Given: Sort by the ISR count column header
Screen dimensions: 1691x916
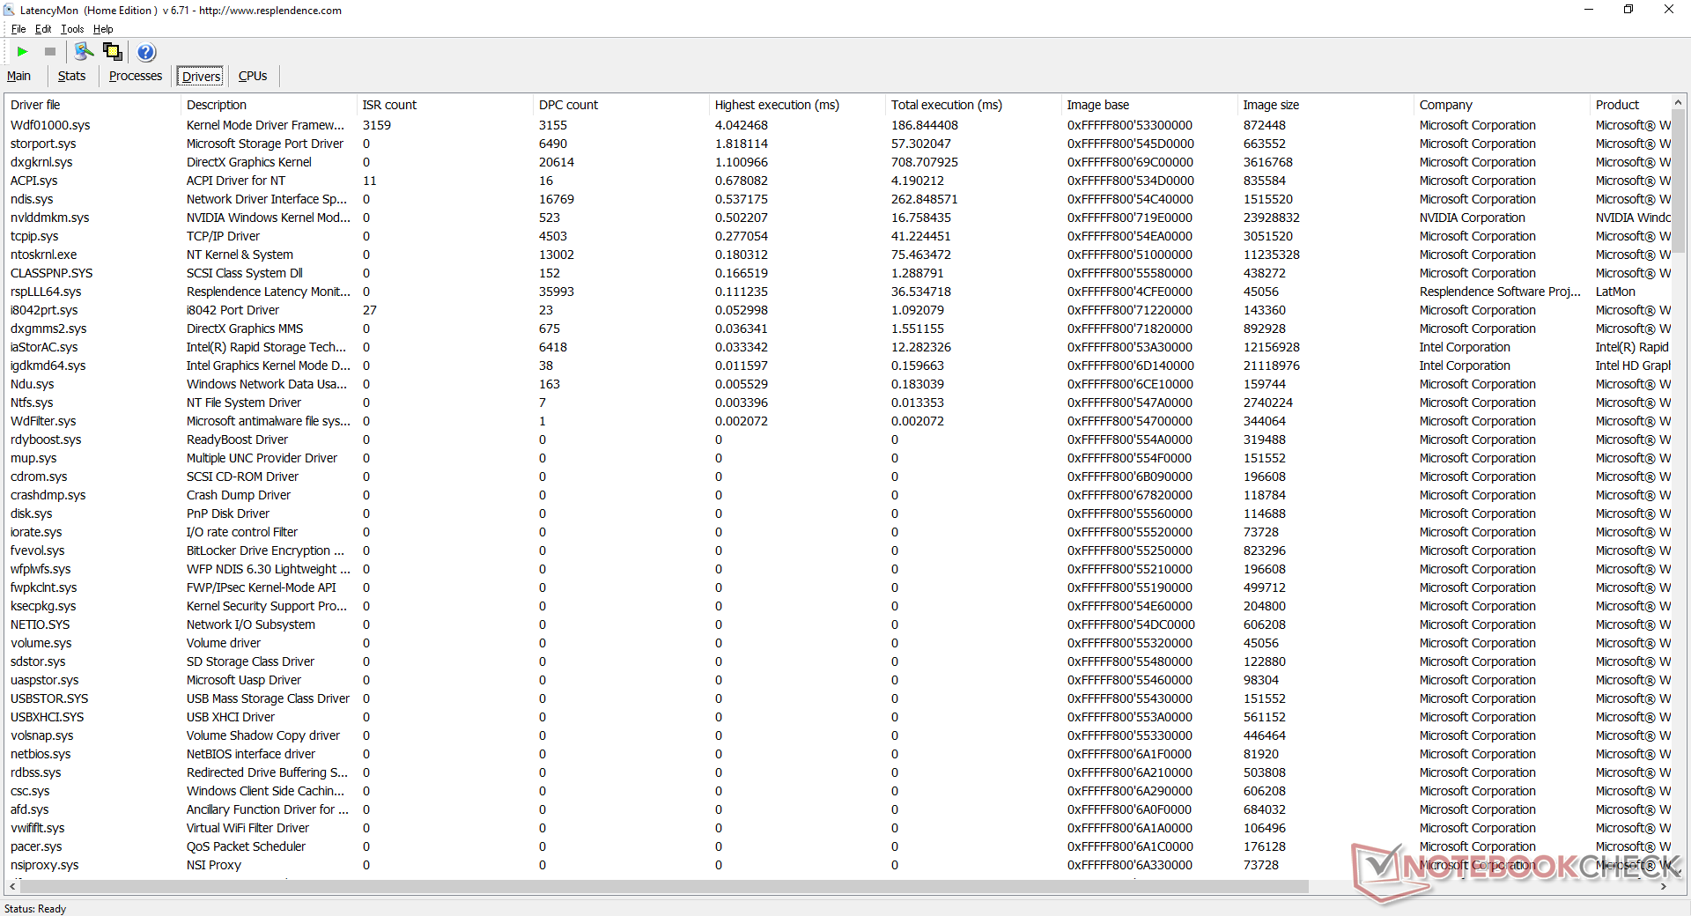Looking at the screenshot, I should tap(445, 105).
